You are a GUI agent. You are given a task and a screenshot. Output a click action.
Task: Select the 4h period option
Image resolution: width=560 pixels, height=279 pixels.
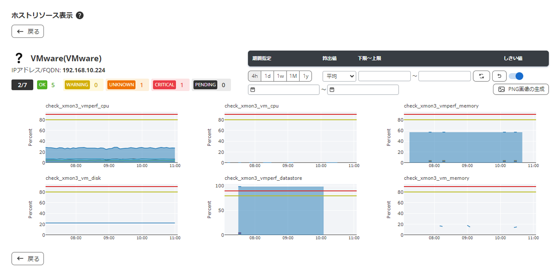255,76
